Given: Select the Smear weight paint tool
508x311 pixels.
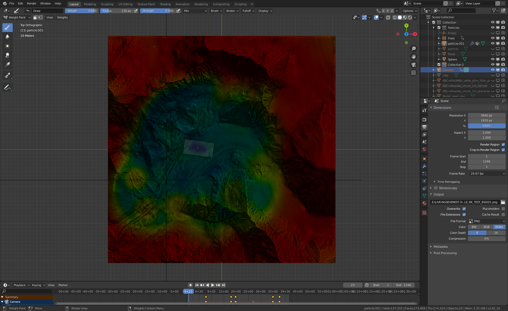Looking at the screenshot, I should pyautogui.click(x=7, y=55).
